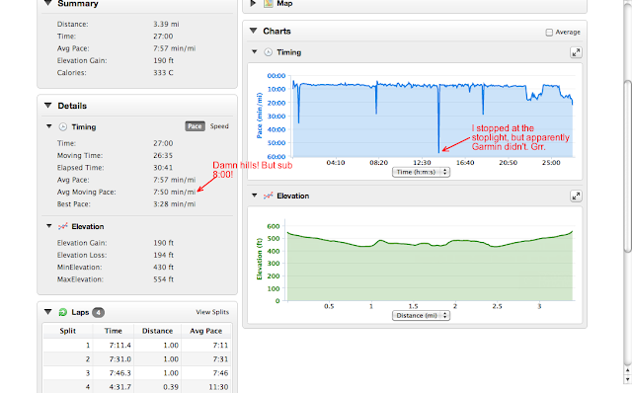Sort laps by the Split column header
Screen dimensions: 632x393
(68, 331)
